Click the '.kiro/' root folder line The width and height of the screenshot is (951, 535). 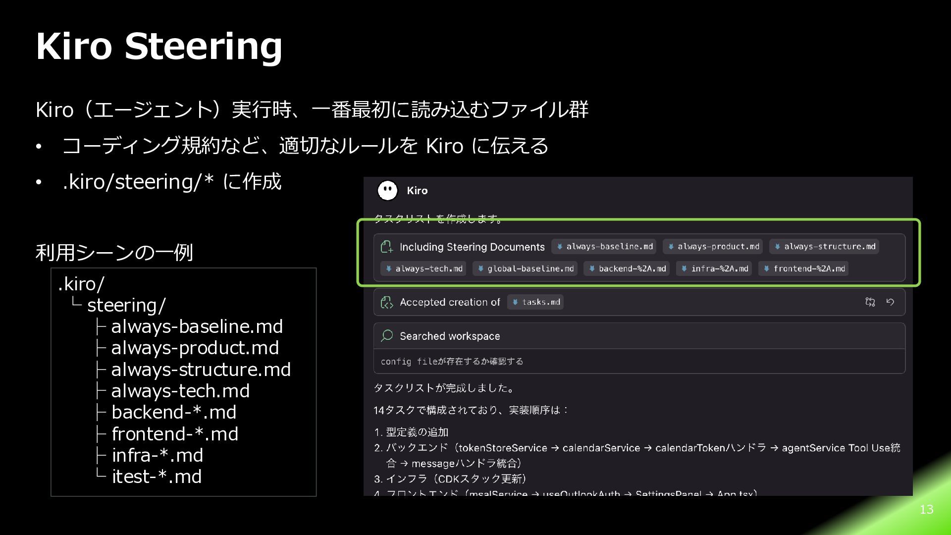[81, 284]
